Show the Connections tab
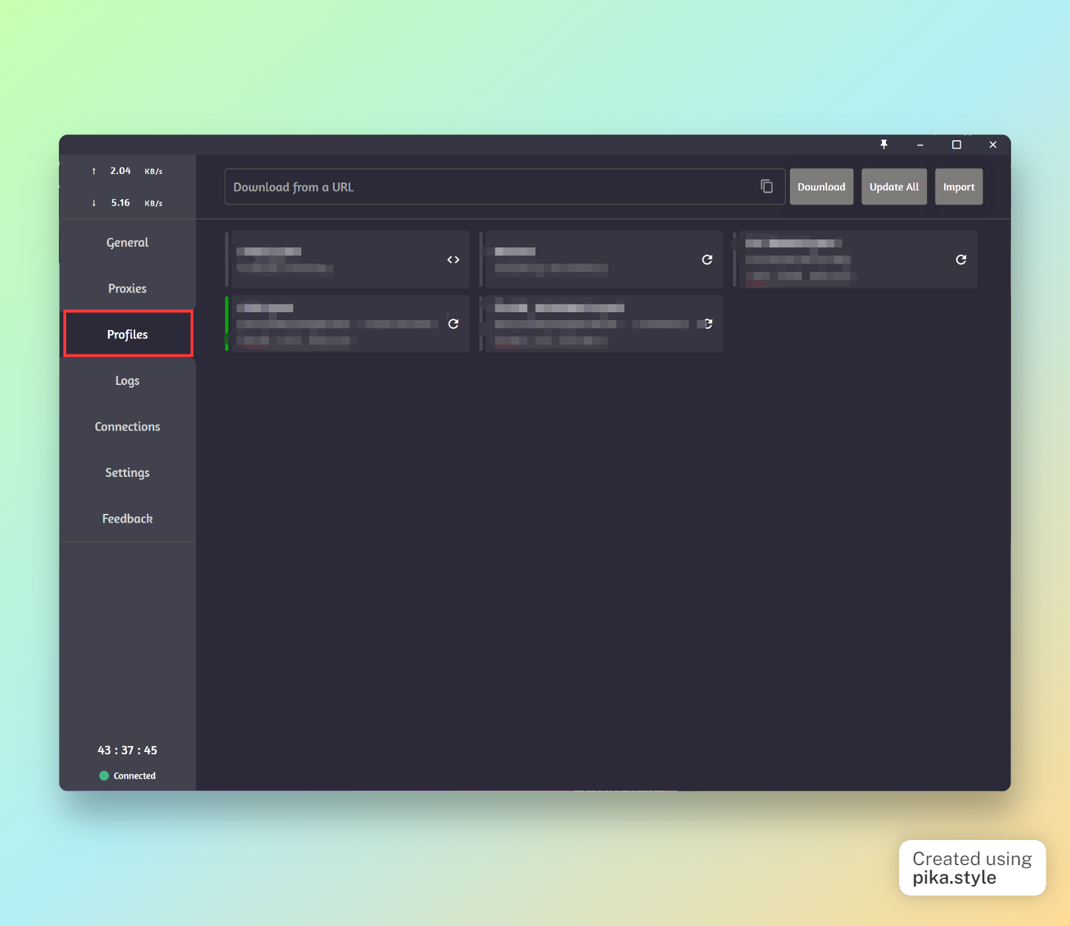The image size is (1070, 926). [x=127, y=427]
